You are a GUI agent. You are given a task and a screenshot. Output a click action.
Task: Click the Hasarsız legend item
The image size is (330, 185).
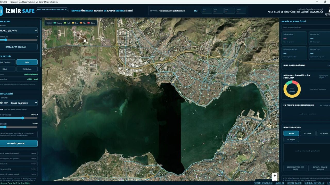tap(58, 23)
